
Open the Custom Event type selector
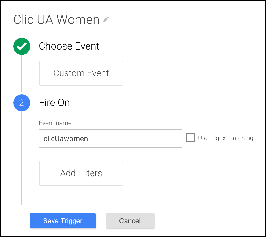[x=81, y=73]
